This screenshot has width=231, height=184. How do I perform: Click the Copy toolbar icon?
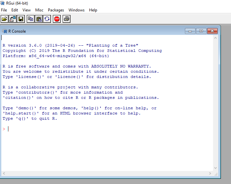(x=31, y=19)
